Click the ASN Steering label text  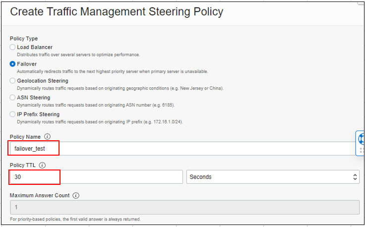point(34,98)
